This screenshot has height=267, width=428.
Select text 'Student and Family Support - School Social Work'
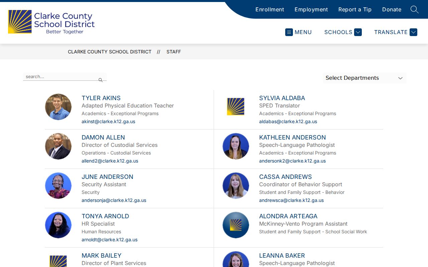pos(313,232)
